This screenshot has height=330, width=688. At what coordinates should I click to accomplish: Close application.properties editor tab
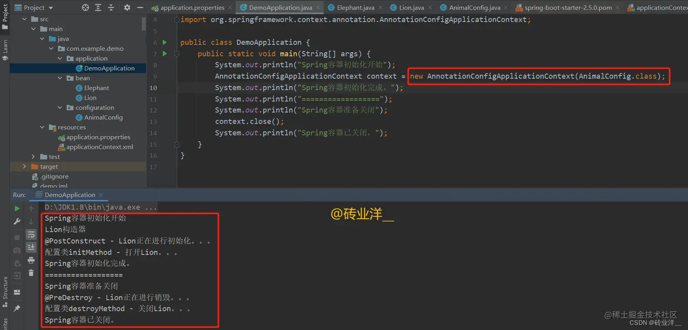(x=231, y=8)
